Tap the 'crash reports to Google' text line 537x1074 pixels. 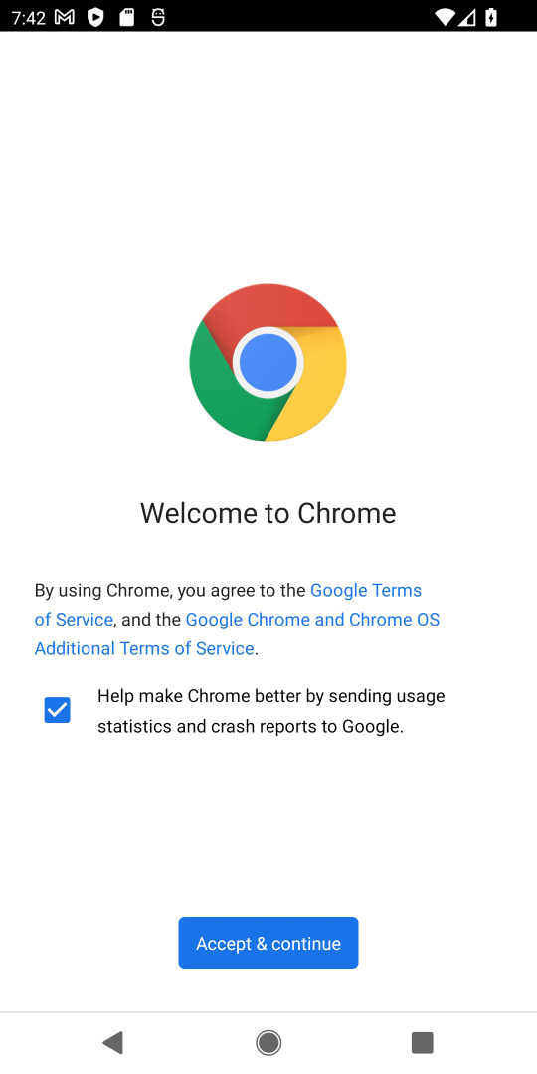[250, 726]
